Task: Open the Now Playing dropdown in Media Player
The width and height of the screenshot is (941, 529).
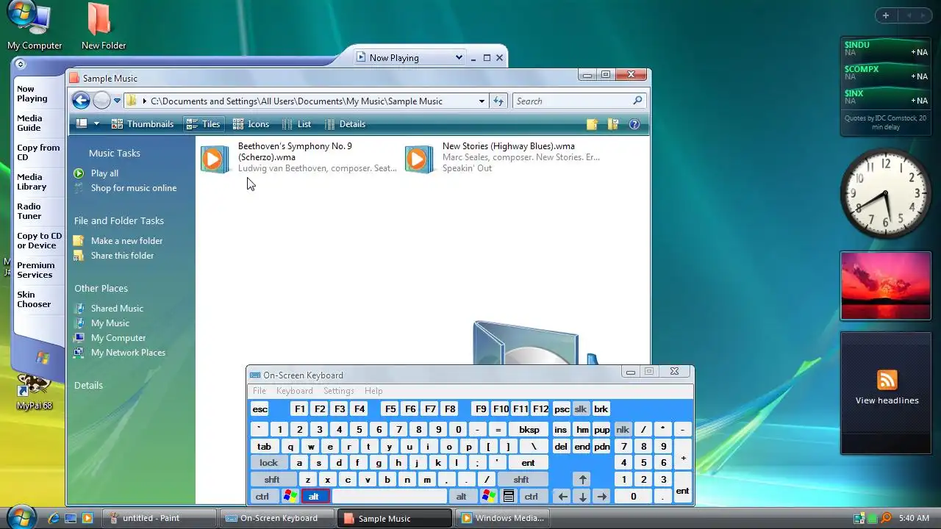Action: click(x=459, y=57)
